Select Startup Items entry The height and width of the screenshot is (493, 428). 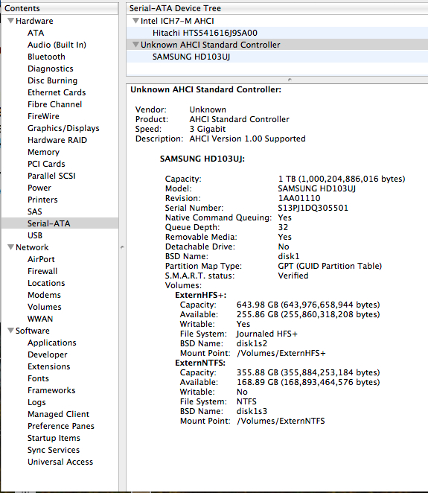(54, 439)
